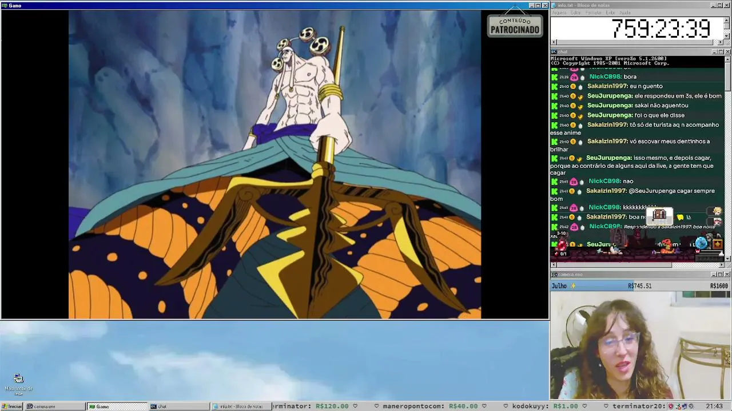Maximize the Game window

click(538, 6)
